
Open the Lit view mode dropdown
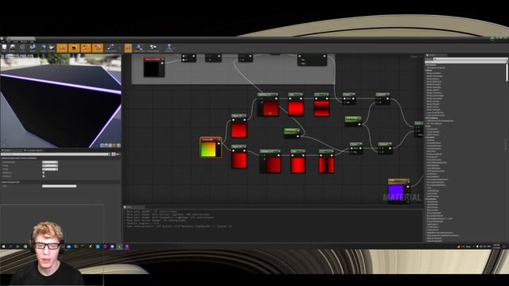[x=23, y=56]
